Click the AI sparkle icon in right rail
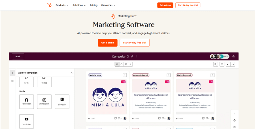This screenshot has height=129, width=255. click(x=234, y=120)
